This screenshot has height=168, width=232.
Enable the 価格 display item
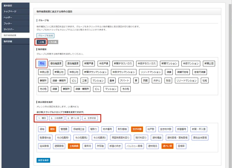42,129
